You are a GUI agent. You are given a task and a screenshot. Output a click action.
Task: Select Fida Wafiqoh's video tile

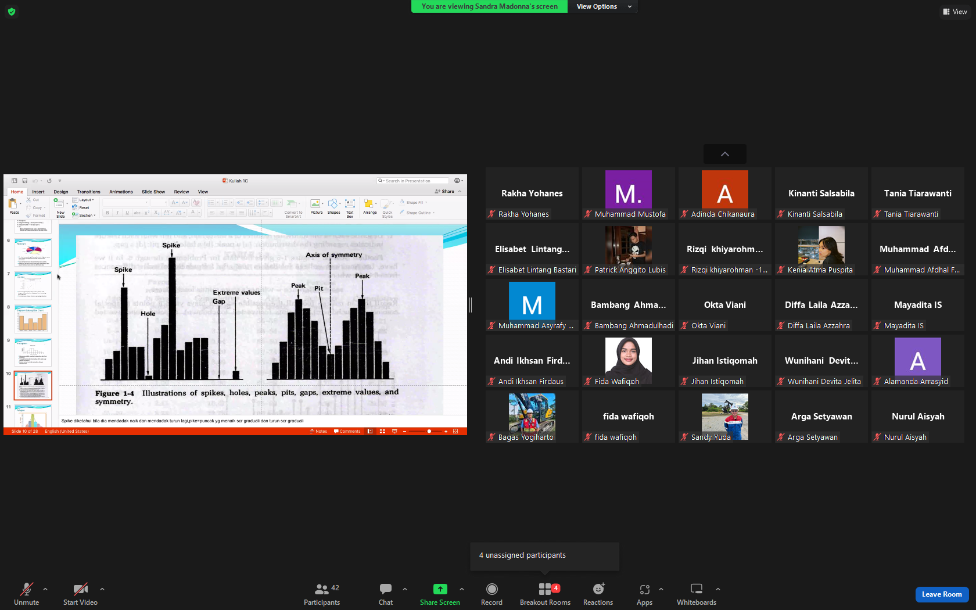(x=629, y=361)
